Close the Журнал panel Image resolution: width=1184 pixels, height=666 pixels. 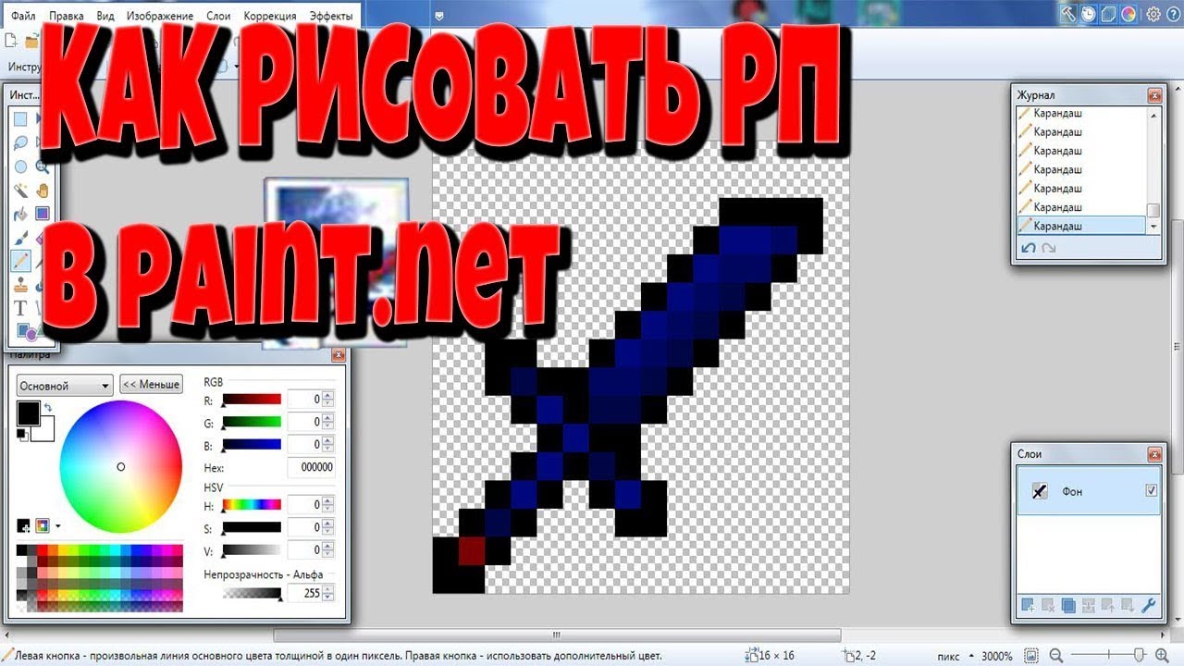pyautogui.click(x=1153, y=95)
